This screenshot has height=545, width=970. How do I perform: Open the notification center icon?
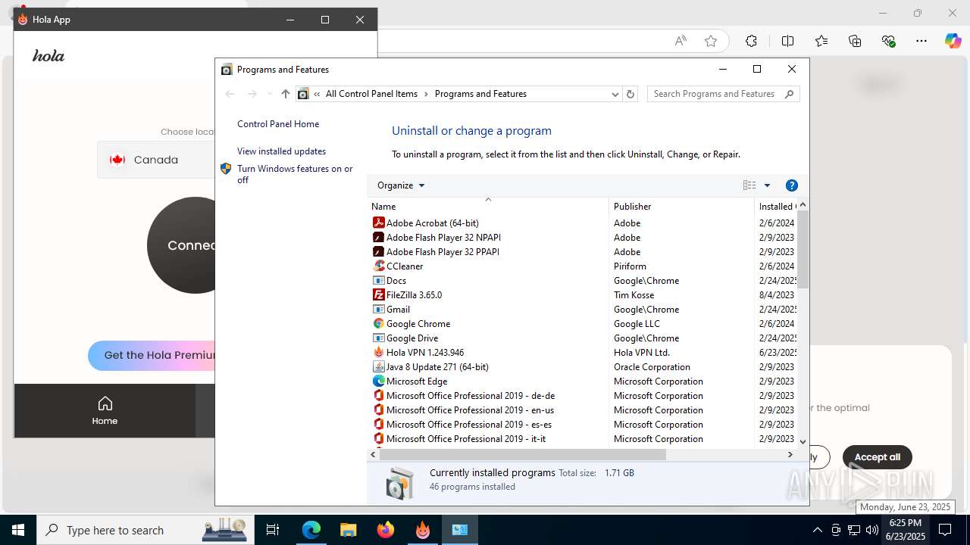point(945,530)
